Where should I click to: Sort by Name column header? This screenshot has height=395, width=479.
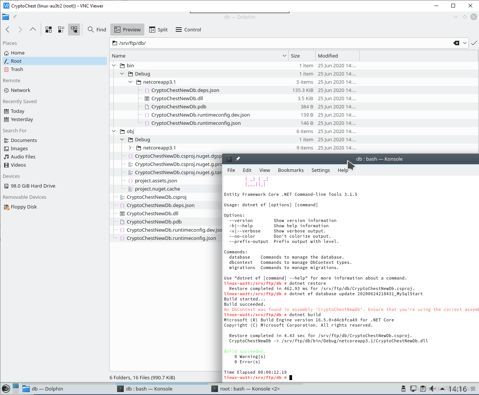tap(199, 56)
